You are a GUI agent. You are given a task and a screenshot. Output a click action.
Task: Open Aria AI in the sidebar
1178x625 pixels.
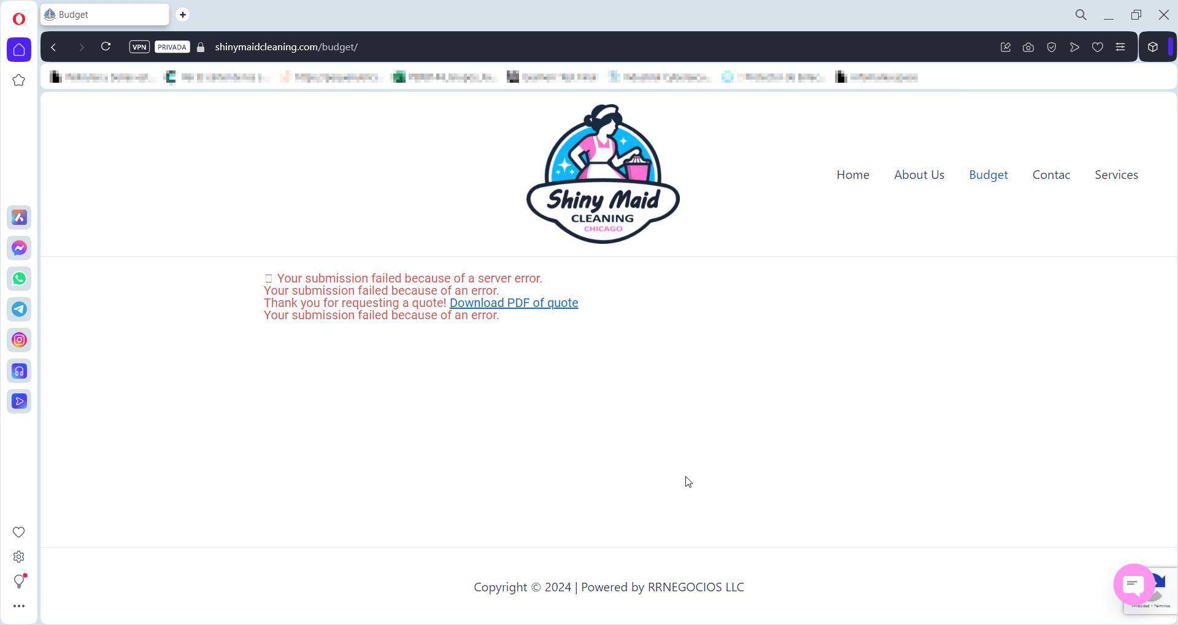[x=19, y=217]
